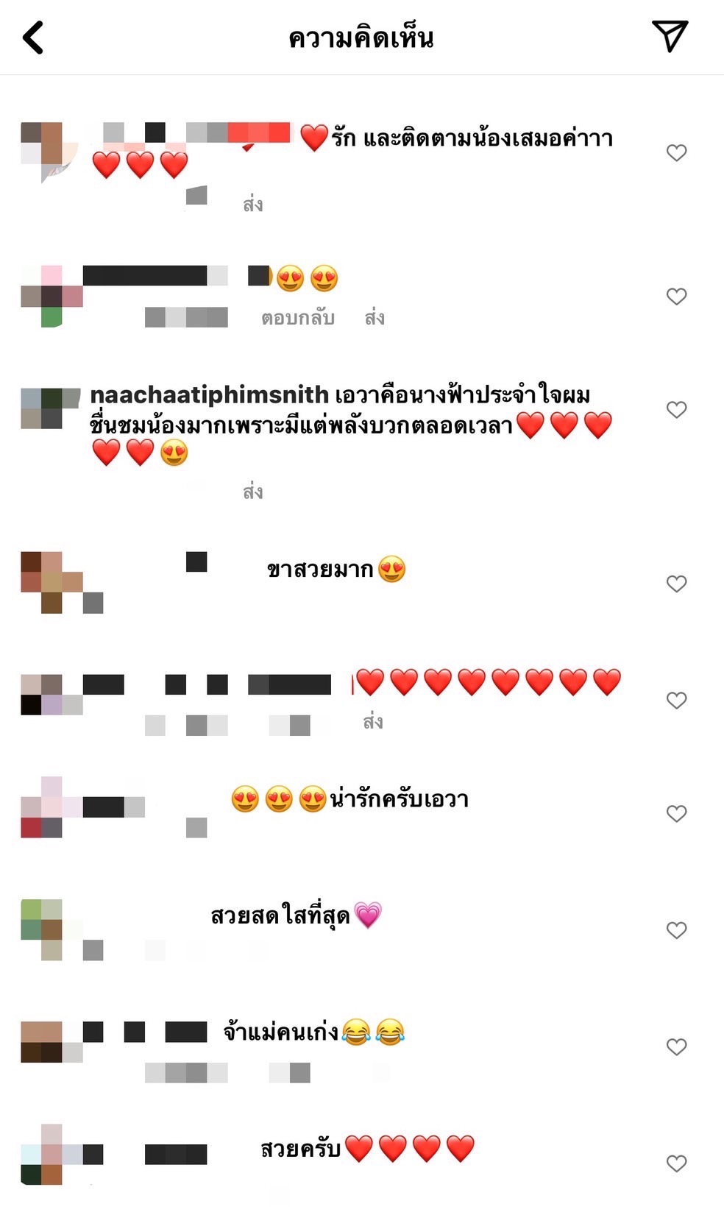Screen dimensions: 724x1226
Task: Tap heart next to 'น่ารักครับเอวา' comment
Action: pos(676,813)
